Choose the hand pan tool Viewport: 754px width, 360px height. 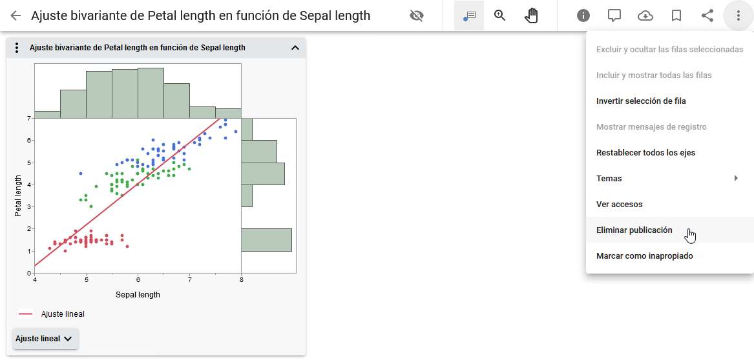tap(531, 15)
